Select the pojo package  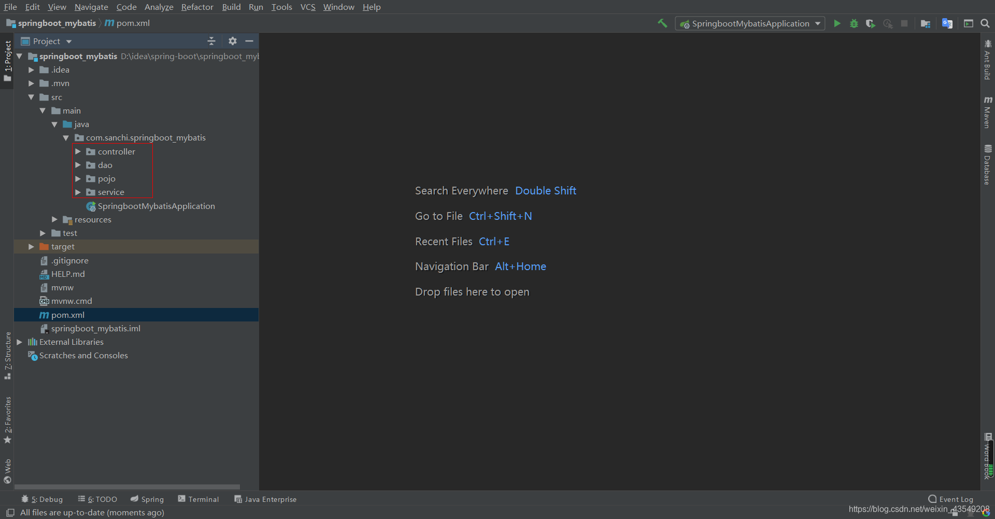click(x=106, y=178)
